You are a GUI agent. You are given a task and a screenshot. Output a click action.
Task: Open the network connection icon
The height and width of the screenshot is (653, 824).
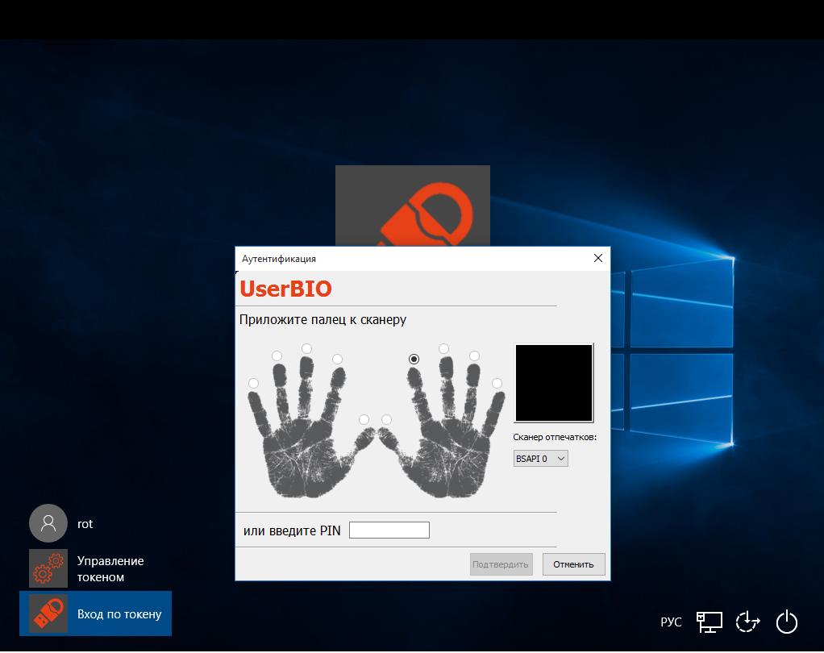pyautogui.click(x=710, y=622)
